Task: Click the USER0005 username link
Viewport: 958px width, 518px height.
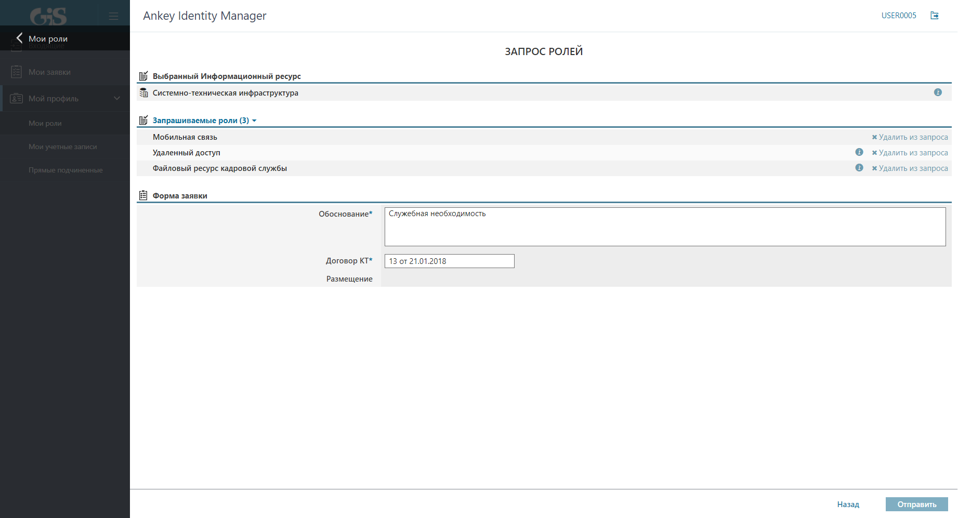Action: tap(899, 16)
